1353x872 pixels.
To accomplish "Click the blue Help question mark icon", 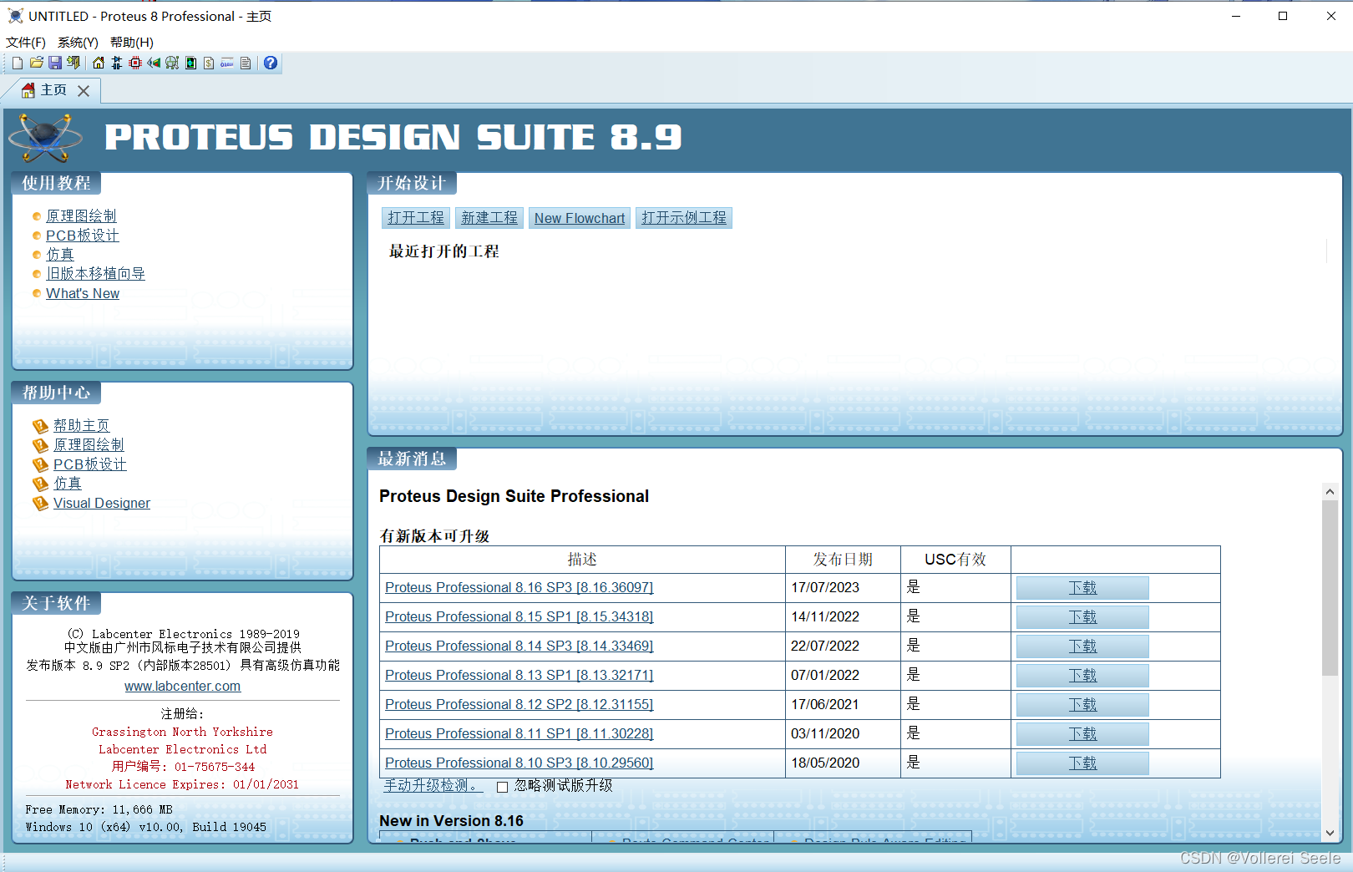I will click(271, 63).
